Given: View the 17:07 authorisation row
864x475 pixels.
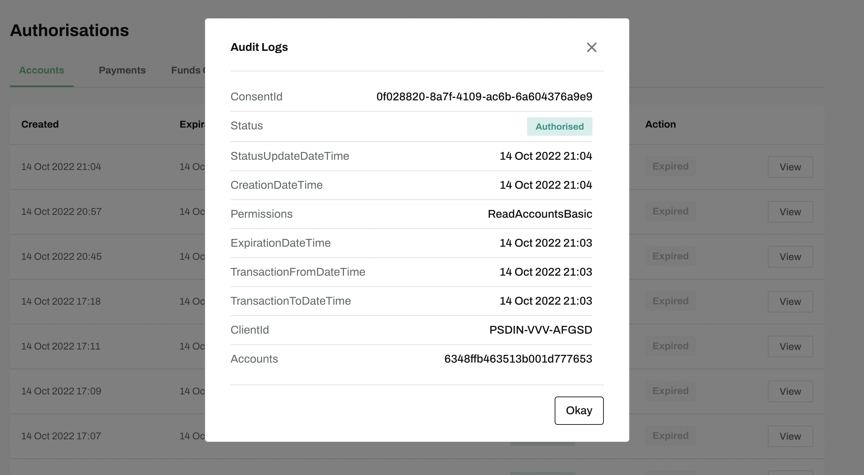Looking at the screenshot, I should pos(790,436).
